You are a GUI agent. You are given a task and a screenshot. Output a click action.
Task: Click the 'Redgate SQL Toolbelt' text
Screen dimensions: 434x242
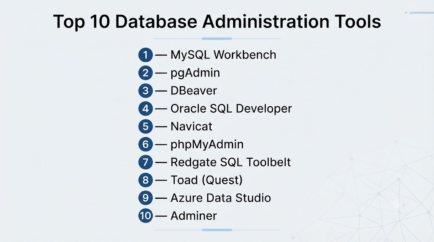point(231,162)
